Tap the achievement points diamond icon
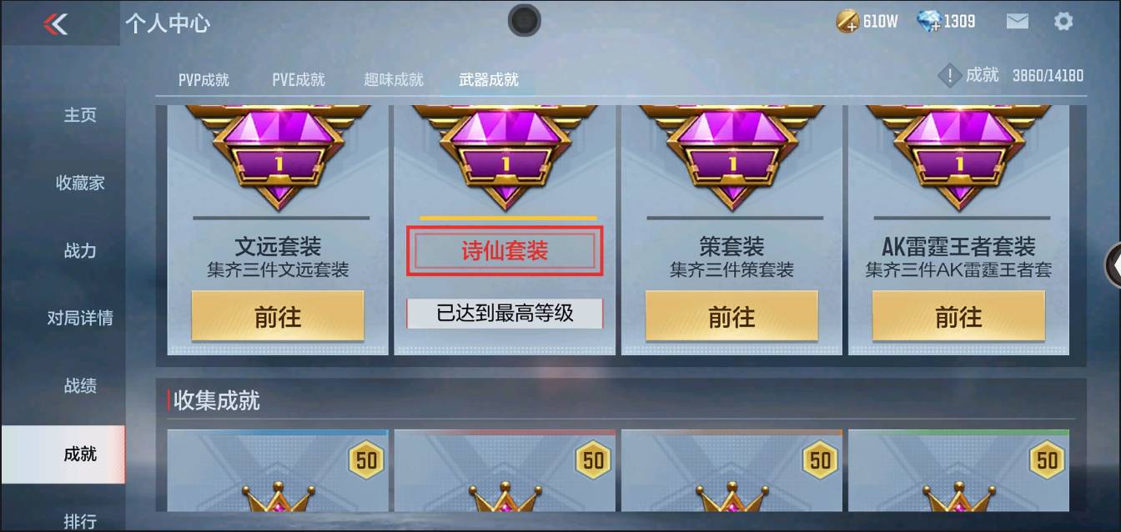This screenshot has width=1121, height=532. (x=949, y=76)
